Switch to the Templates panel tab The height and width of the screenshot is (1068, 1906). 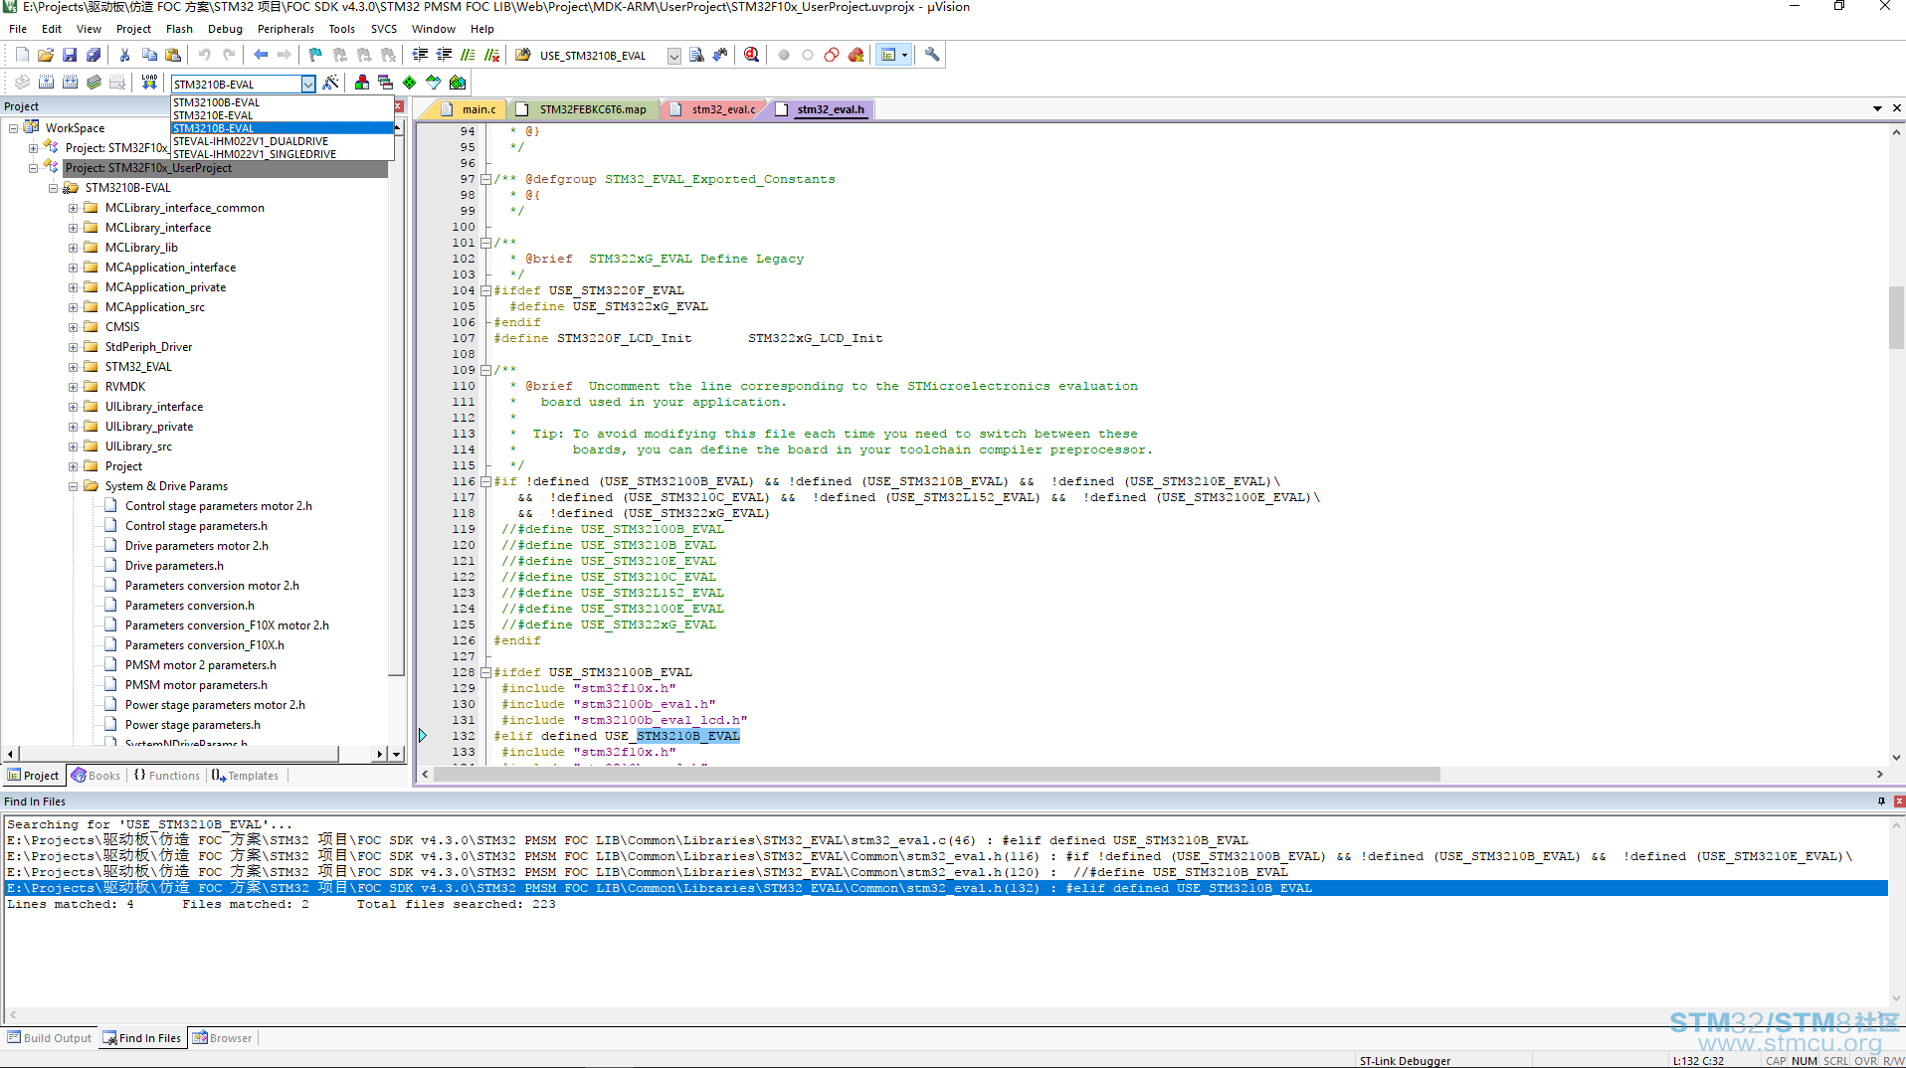(245, 776)
